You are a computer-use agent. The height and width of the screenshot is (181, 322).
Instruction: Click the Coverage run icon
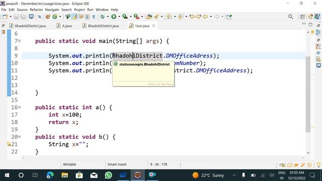(125, 17)
